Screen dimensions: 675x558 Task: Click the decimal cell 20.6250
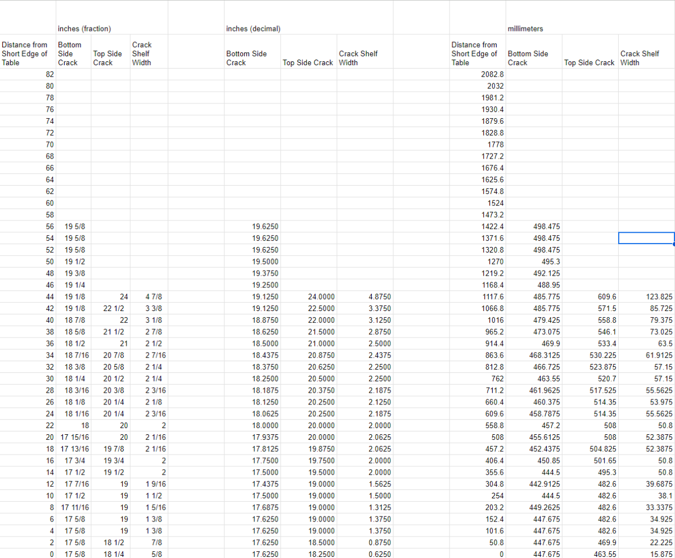[x=309, y=367]
